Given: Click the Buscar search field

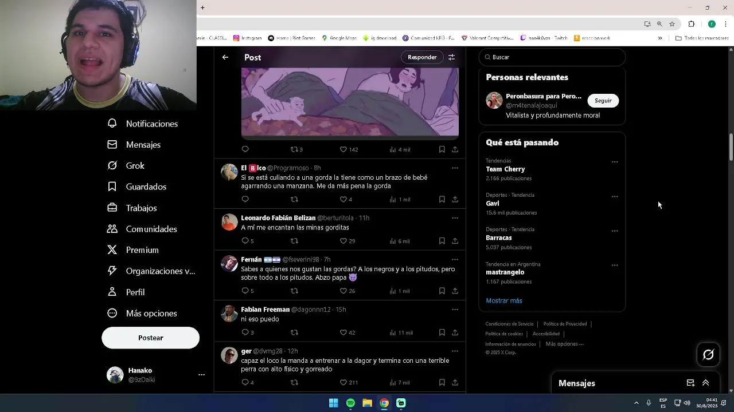Looking at the screenshot, I should 552,57.
